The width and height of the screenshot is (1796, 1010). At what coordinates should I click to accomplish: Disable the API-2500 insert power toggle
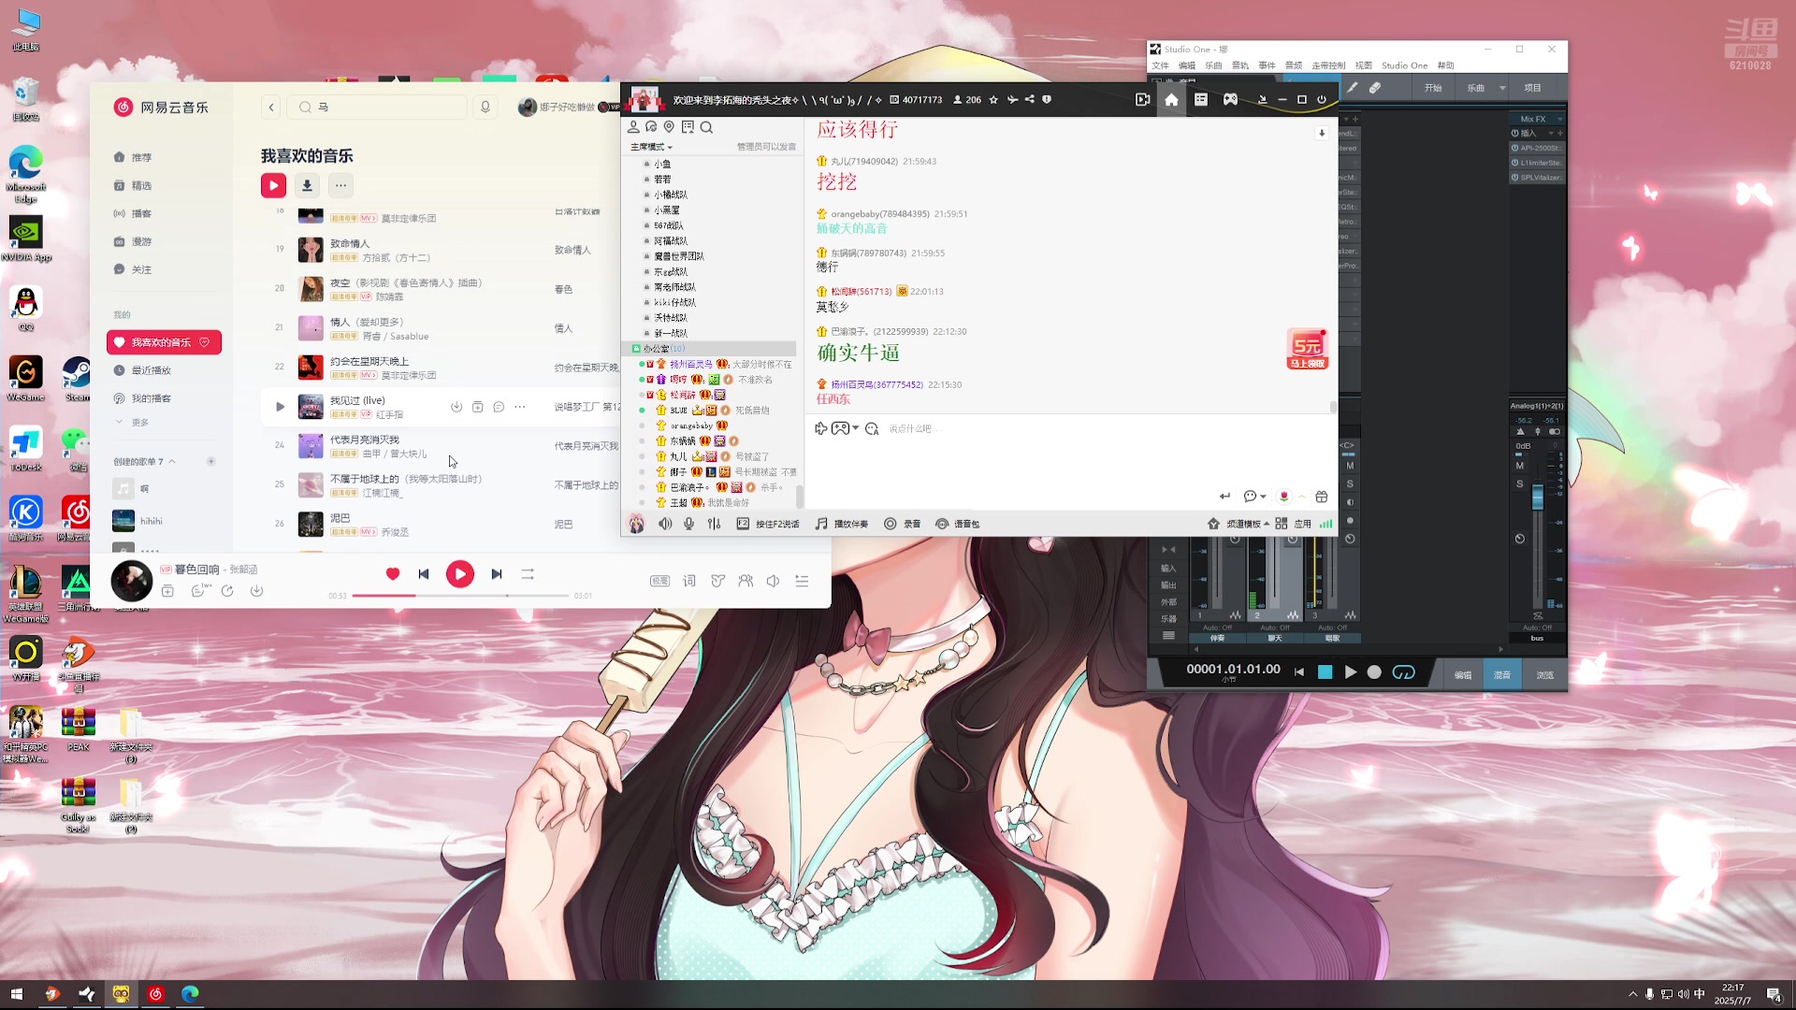pos(1515,148)
